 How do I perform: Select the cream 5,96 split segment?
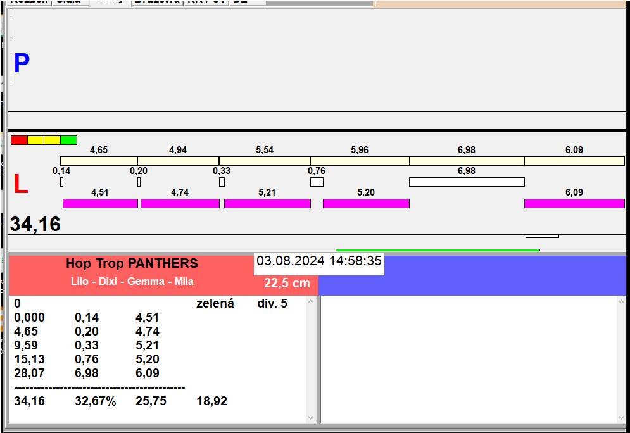(x=359, y=161)
